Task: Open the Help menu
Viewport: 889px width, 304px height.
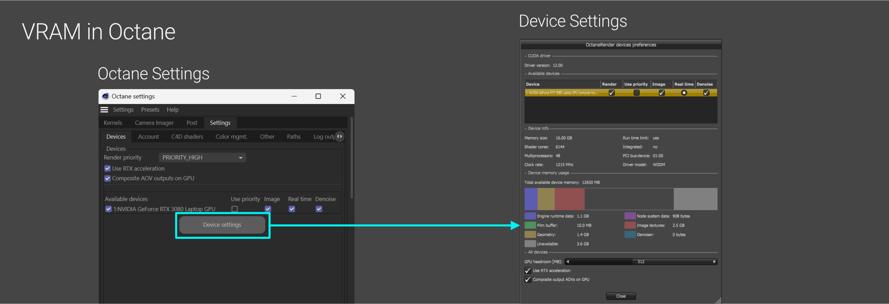Action: point(172,110)
